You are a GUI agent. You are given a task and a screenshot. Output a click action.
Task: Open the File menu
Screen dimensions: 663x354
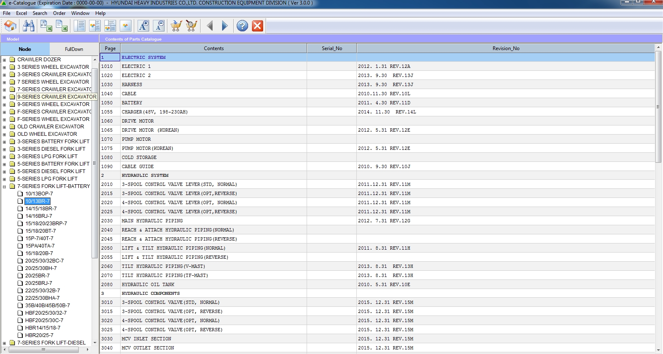pyautogui.click(x=7, y=13)
